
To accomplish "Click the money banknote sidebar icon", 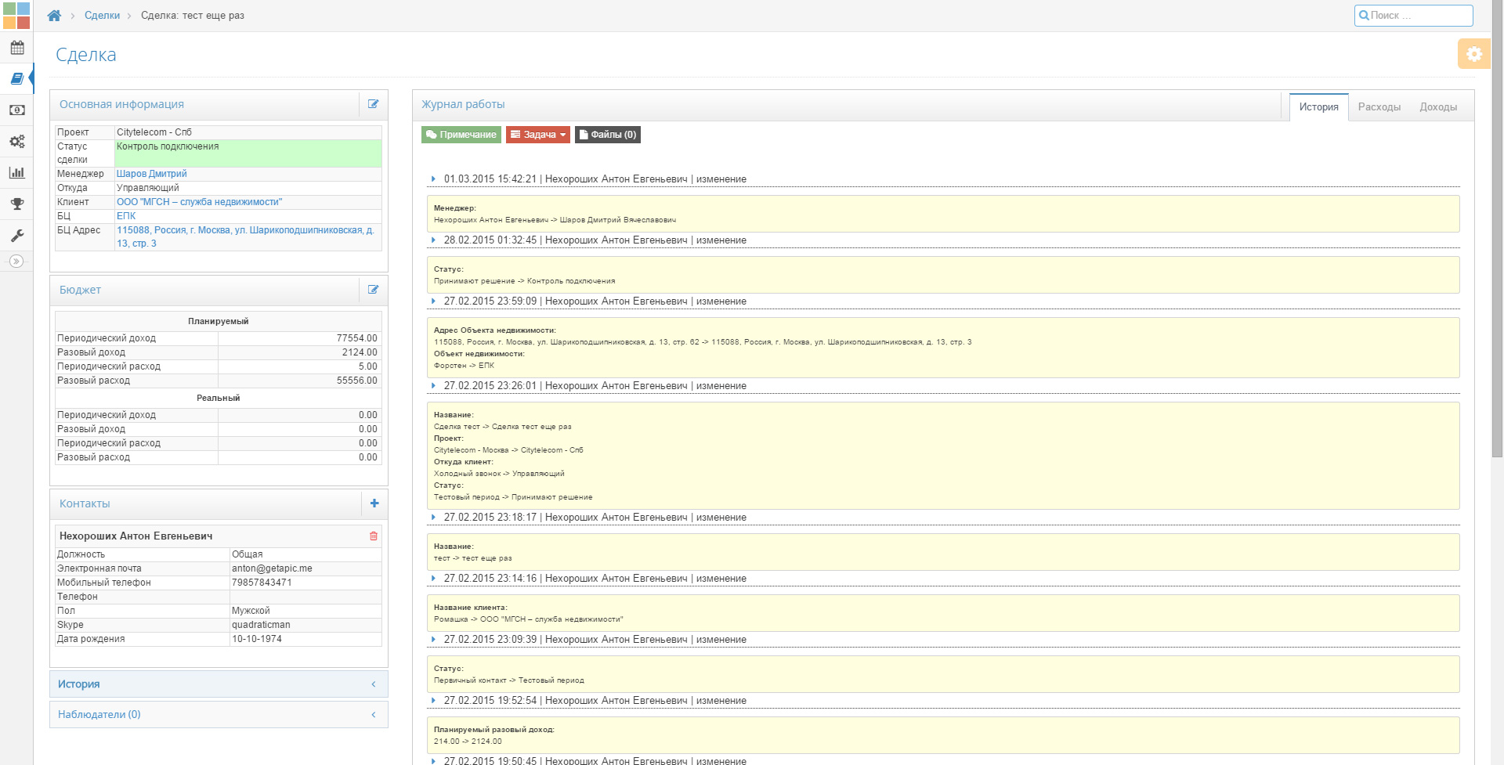I will [x=16, y=110].
